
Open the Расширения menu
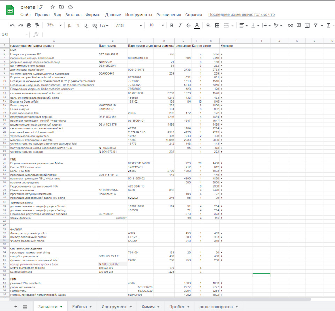coord(169,15)
